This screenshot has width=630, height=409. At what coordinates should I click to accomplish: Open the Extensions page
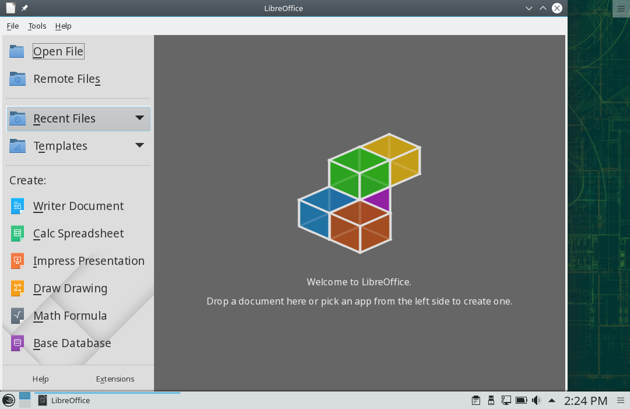pyautogui.click(x=115, y=379)
